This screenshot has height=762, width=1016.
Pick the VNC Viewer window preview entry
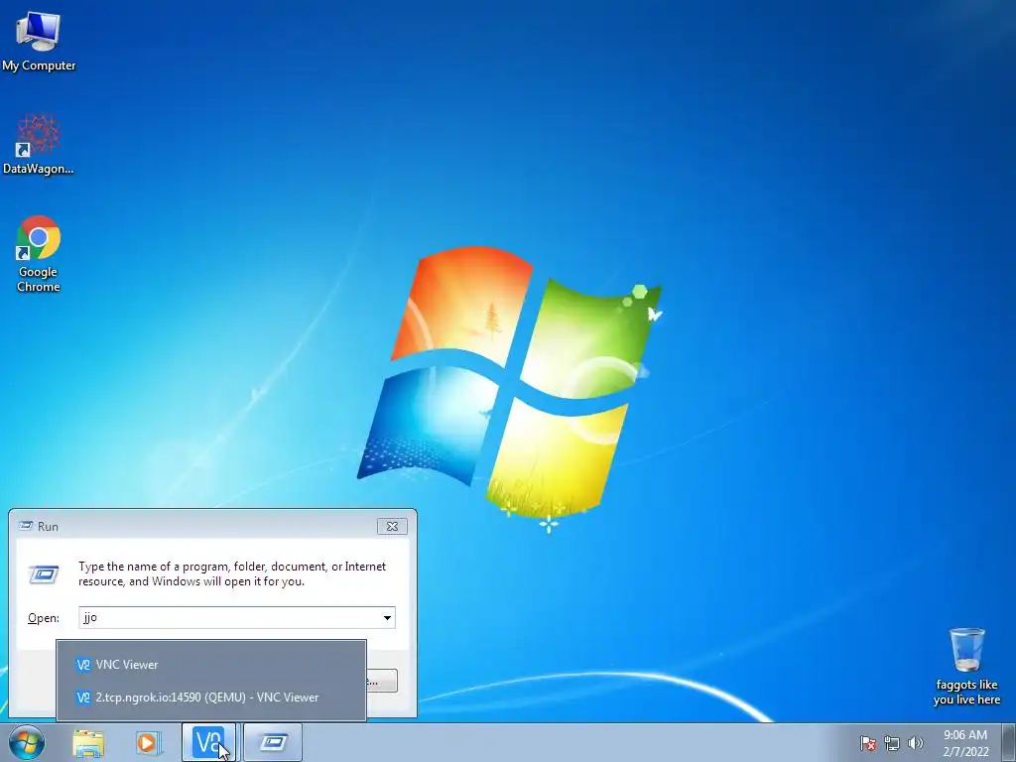[x=211, y=664]
